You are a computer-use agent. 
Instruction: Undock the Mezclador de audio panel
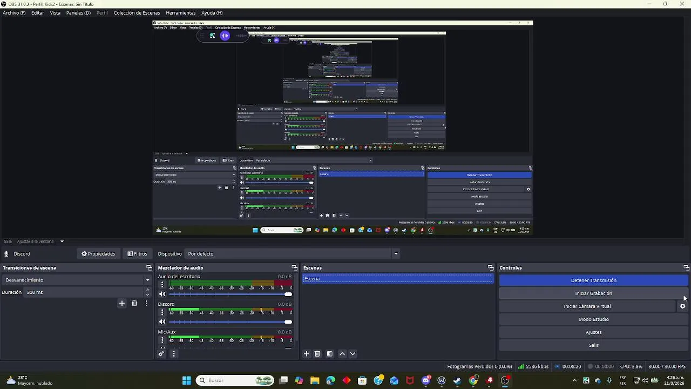[x=295, y=268]
